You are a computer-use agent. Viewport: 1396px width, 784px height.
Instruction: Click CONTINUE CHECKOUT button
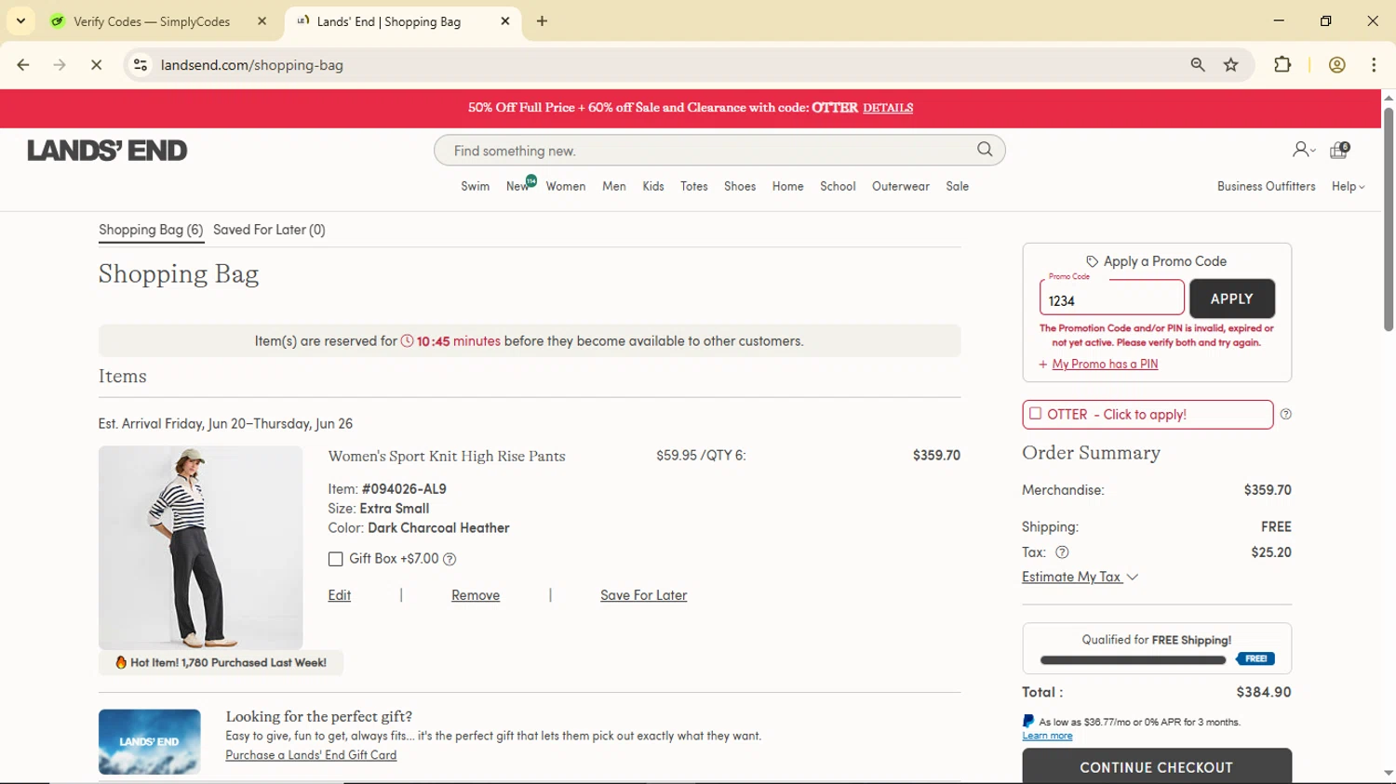1157,766
